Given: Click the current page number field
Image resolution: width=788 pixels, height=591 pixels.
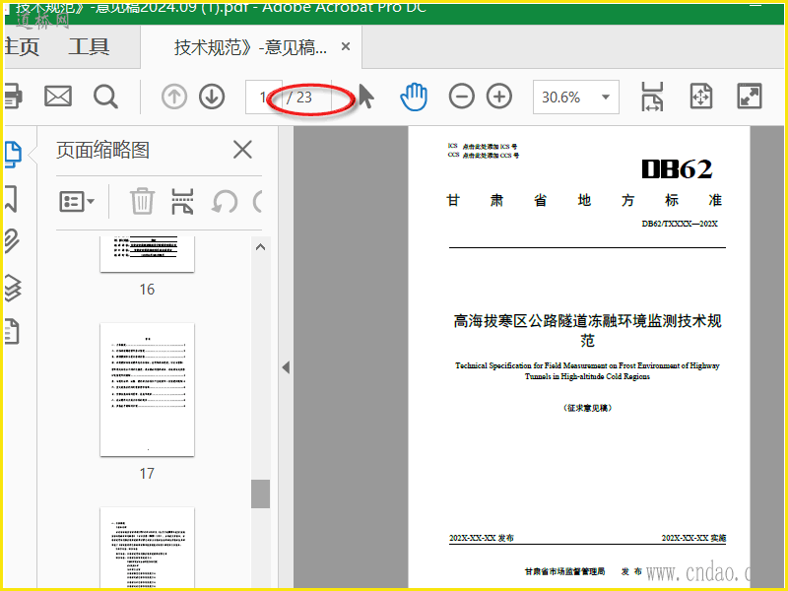Looking at the screenshot, I should (x=262, y=97).
